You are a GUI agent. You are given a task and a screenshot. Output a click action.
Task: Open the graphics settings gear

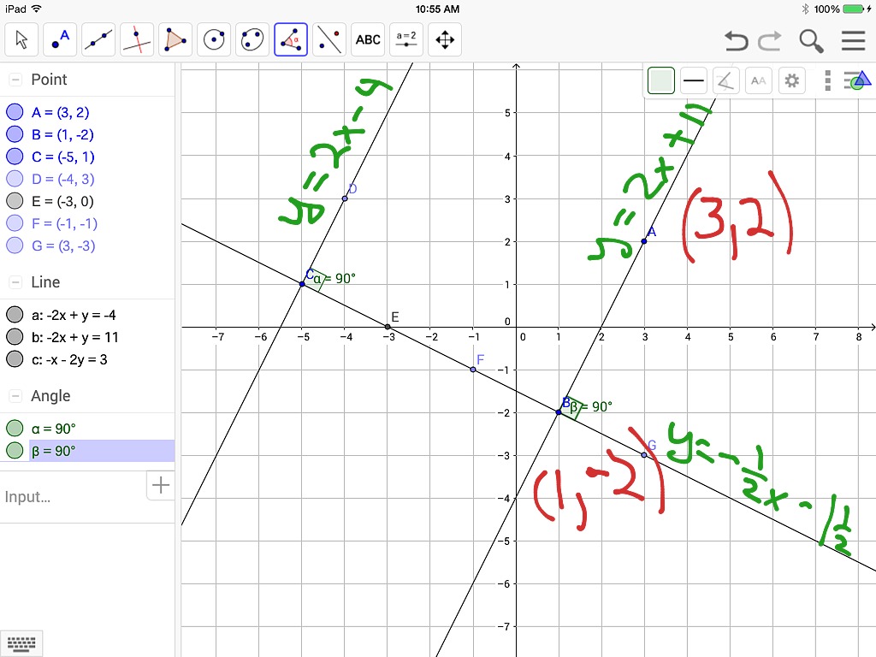pyautogui.click(x=791, y=81)
